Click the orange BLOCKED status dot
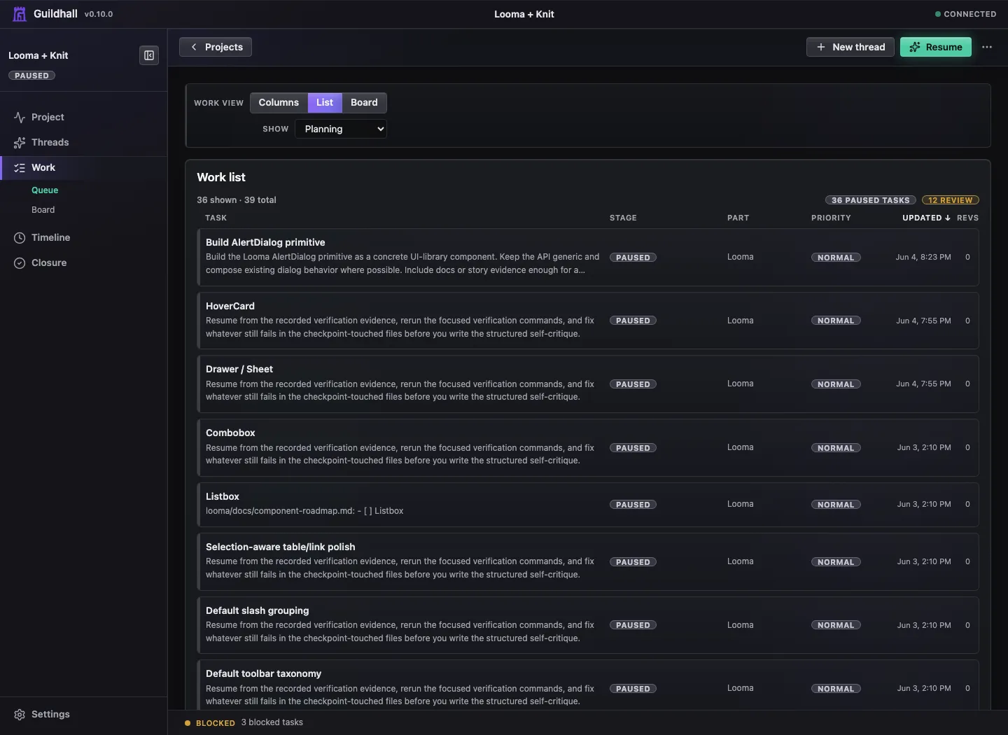The width and height of the screenshot is (1008, 735). (x=188, y=723)
